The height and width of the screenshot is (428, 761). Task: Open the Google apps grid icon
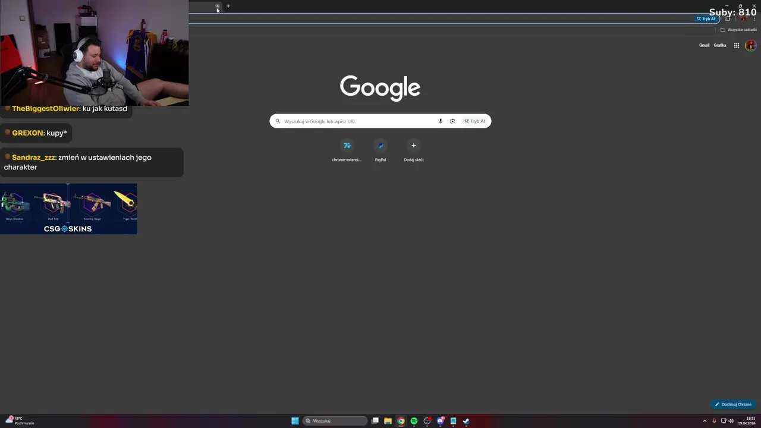click(737, 45)
